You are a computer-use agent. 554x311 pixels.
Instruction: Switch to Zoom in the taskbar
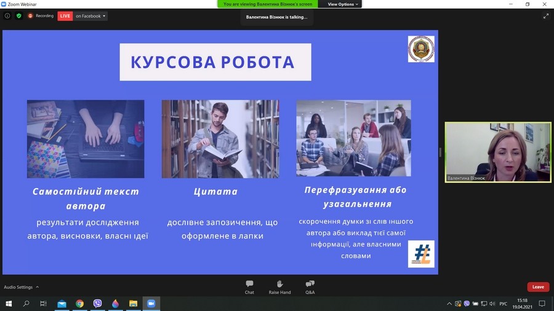151,304
